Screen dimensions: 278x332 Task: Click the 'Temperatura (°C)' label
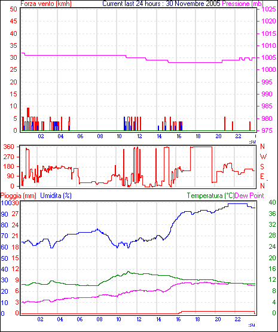pos(210,196)
